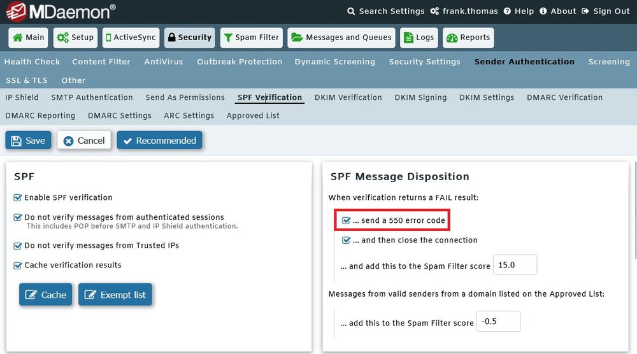
Task: Open Dynamic Screening submenu
Action: pos(335,62)
